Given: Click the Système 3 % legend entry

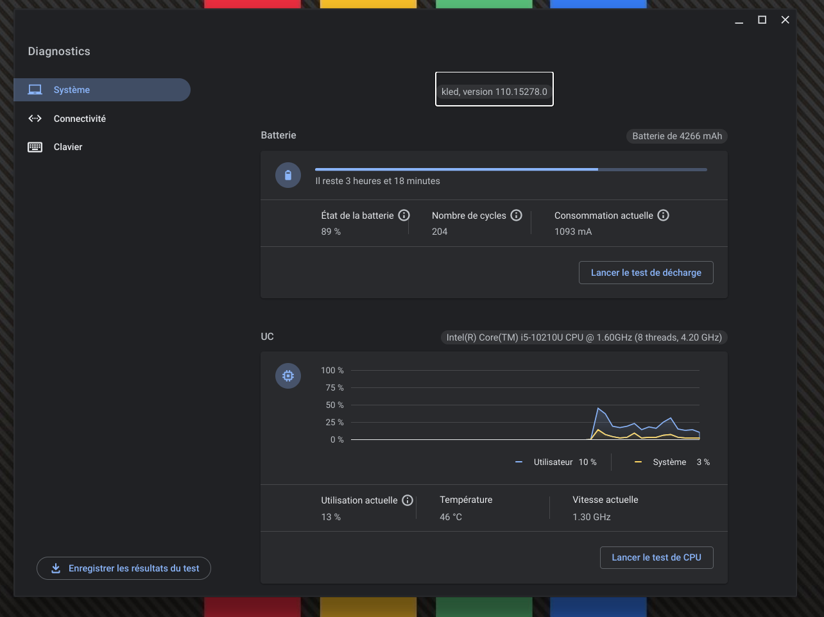Looking at the screenshot, I should pyautogui.click(x=672, y=462).
